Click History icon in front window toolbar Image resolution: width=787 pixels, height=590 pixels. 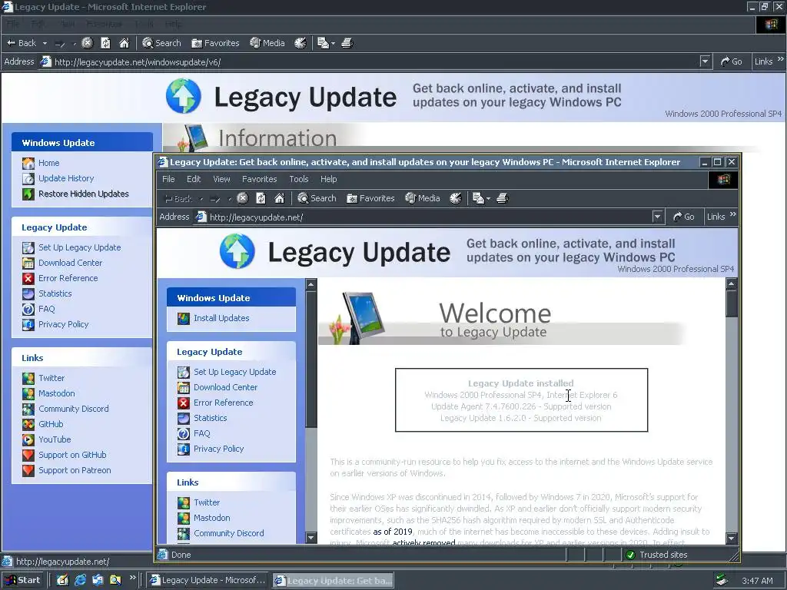(x=455, y=198)
